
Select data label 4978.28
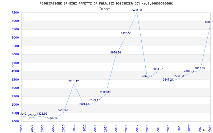coord(116,52)
